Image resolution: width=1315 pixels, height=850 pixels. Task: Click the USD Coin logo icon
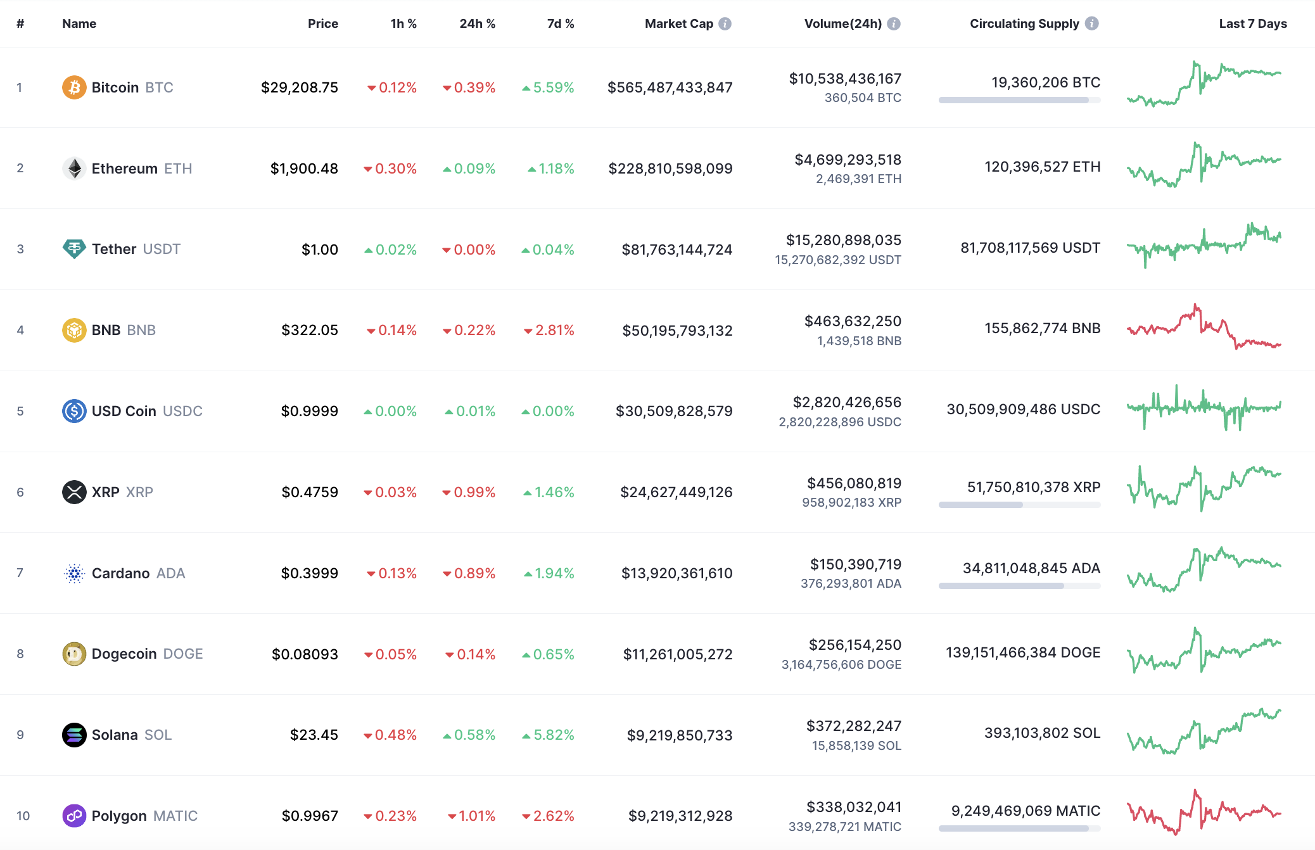point(75,410)
